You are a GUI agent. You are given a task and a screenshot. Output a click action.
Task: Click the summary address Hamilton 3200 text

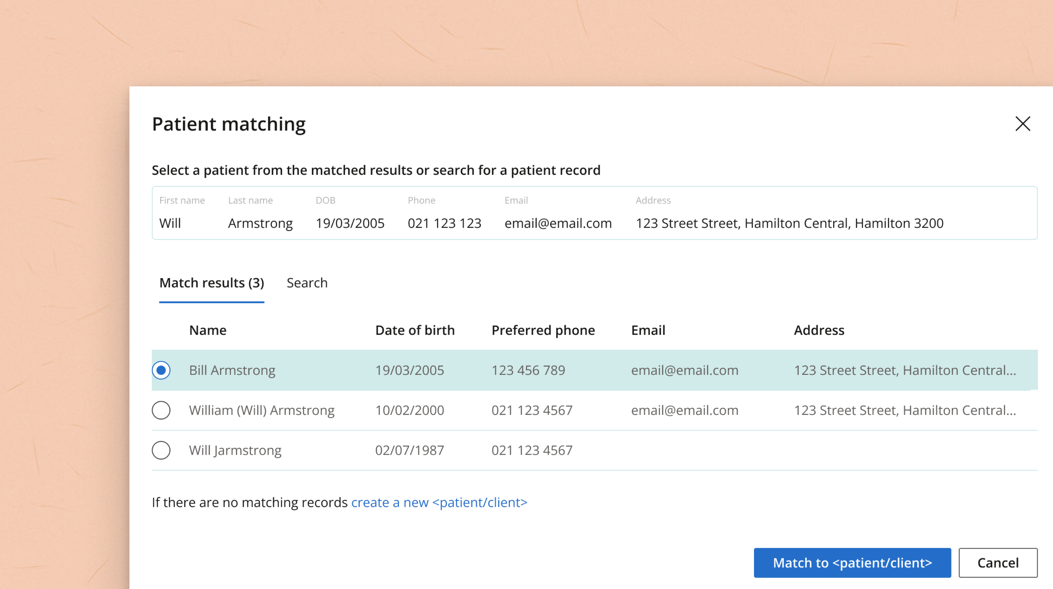pyautogui.click(x=899, y=223)
